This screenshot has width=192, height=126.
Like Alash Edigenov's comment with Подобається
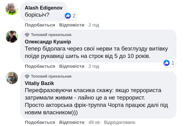[x=40, y=25]
